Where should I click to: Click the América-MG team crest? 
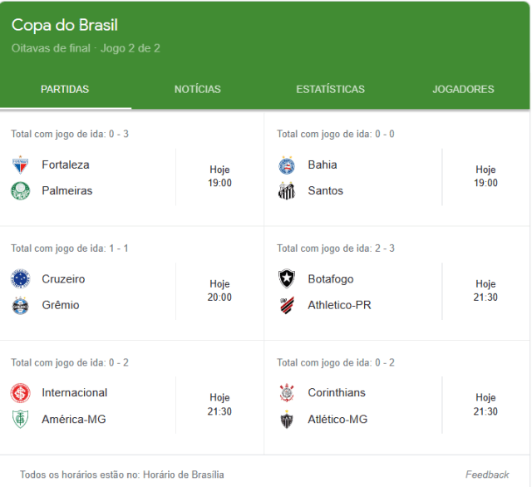click(x=20, y=420)
